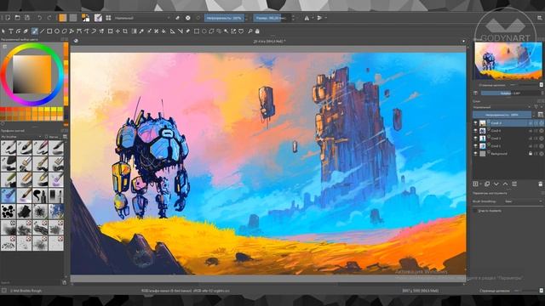Viewport: 545px width, 306px height.
Task: Delete the selected layer trash icon
Action: 540,184
